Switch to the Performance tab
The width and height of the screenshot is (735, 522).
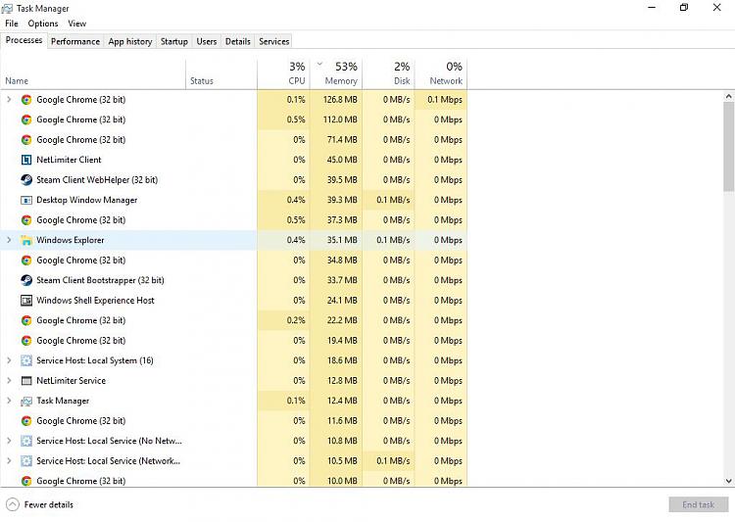pyautogui.click(x=75, y=41)
